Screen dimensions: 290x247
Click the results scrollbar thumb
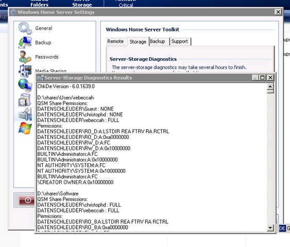270,92
